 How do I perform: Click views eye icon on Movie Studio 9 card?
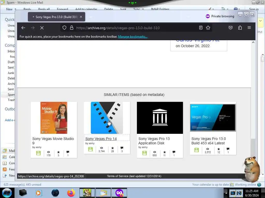point(48,152)
